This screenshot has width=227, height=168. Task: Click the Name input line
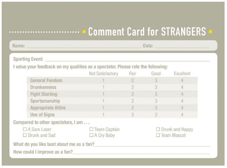pyautogui.click(x=83, y=47)
